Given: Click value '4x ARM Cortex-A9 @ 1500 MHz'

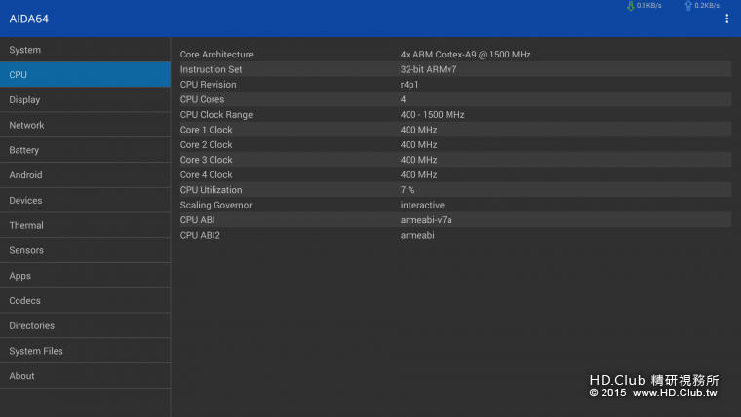Looking at the screenshot, I should (x=465, y=55).
